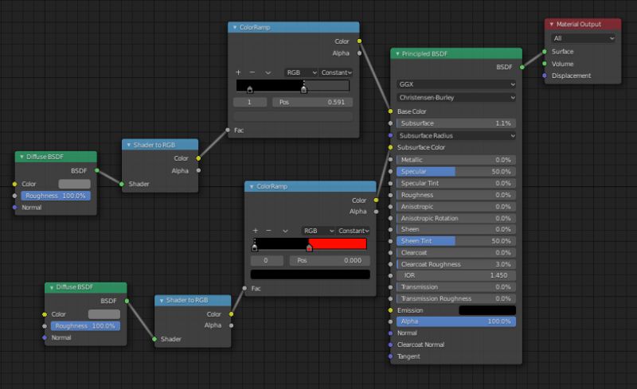Click the Base Color input socket on Principled BSDF
This screenshot has height=389, width=637.
390,111
